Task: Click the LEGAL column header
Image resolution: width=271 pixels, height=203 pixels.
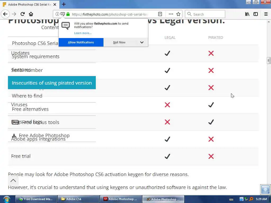Action: pyautogui.click(x=170, y=38)
